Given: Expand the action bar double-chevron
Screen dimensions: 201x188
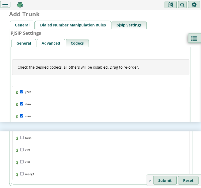Looking at the screenshot, I should (150, 181).
